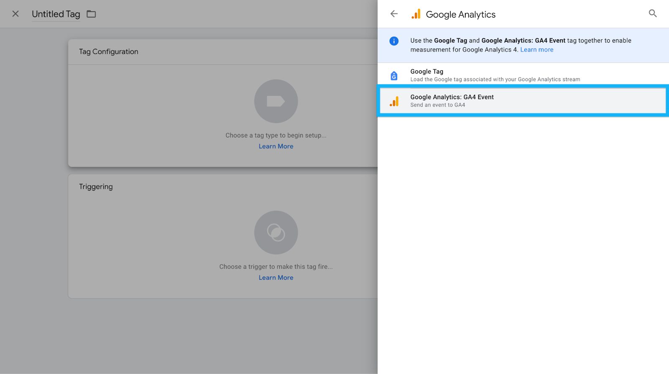Image resolution: width=669 pixels, height=374 pixels.
Task: Click "Load the Google tag associated" description
Action: point(495,79)
